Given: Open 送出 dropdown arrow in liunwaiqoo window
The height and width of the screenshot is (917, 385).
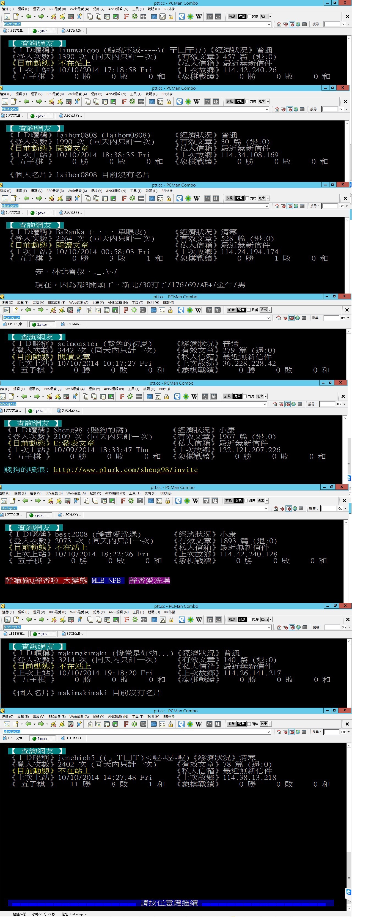Looking at the screenshot, I should point(271,17).
